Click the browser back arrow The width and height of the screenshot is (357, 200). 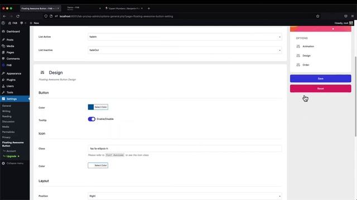(x=4, y=16)
